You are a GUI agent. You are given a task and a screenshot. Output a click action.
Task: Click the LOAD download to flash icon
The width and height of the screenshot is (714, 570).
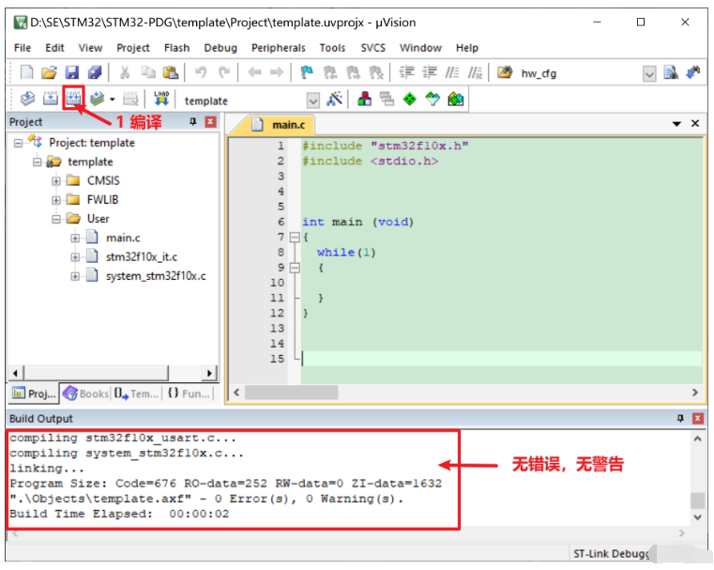pyautogui.click(x=161, y=99)
